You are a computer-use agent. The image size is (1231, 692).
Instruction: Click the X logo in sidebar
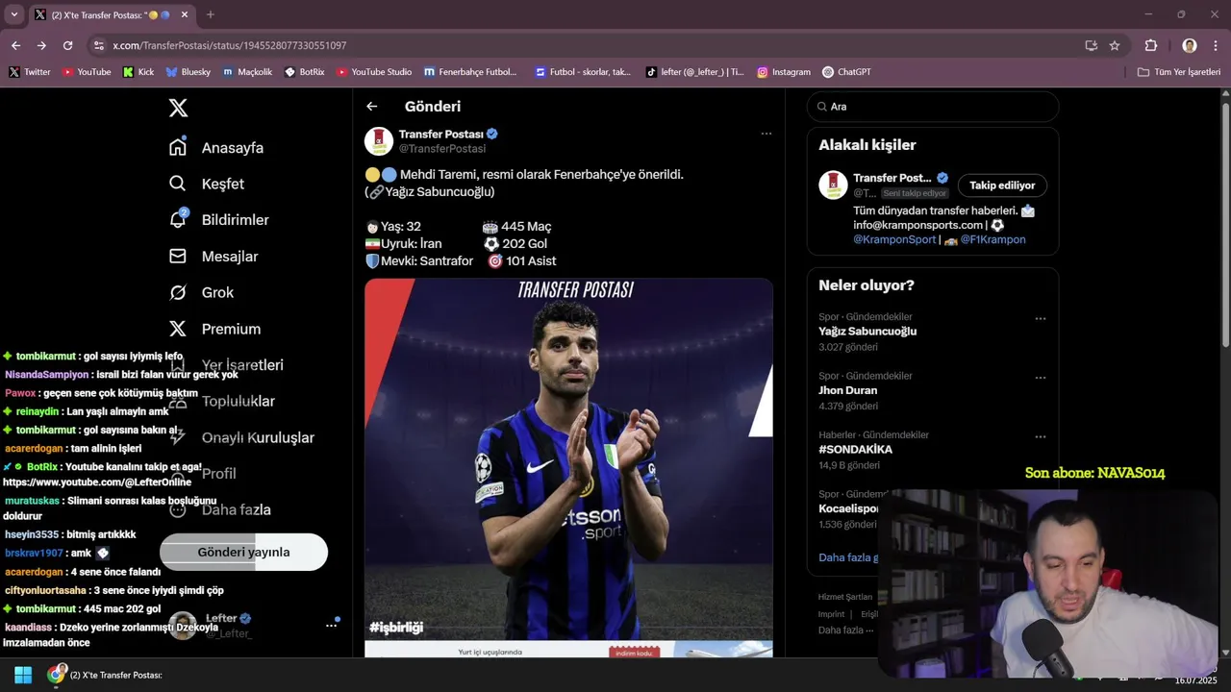(x=178, y=108)
